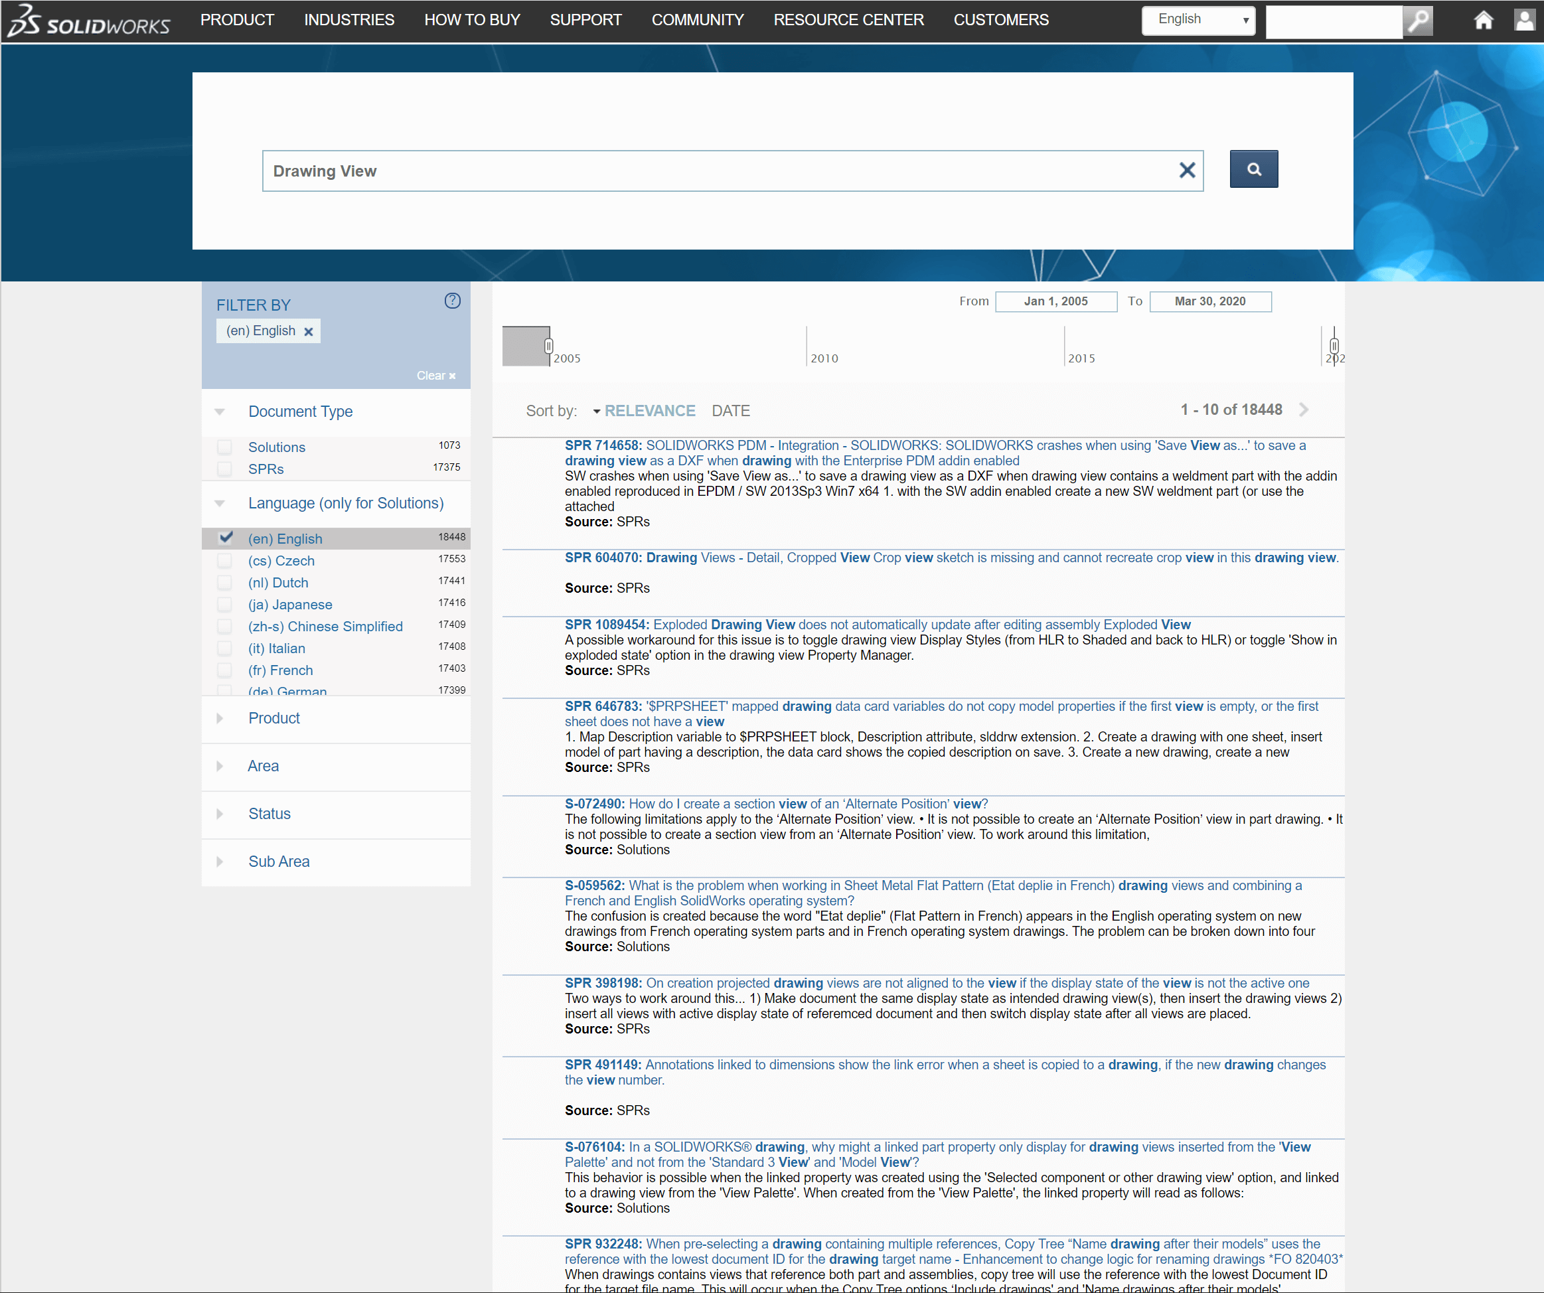Screen dimensions: 1544x1293
Task: Sort results by DATE
Action: click(731, 411)
